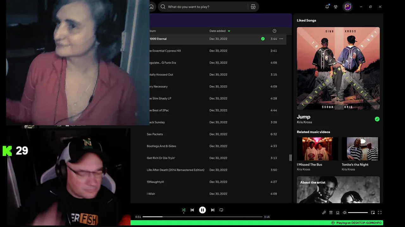Toggle Date added green sort arrow

(x=229, y=31)
